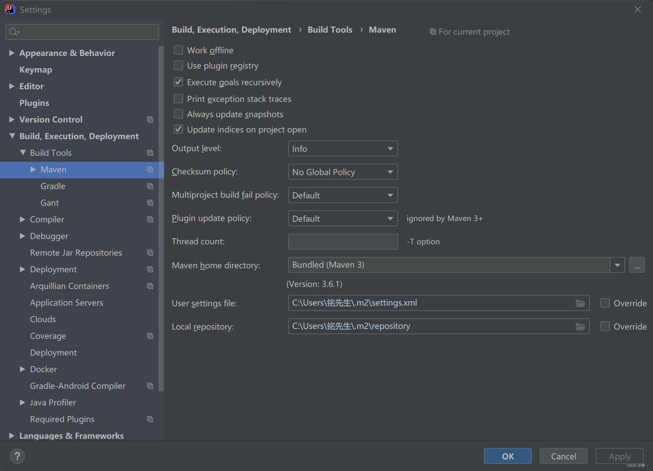Toggle the Work offline checkbox

pos(180,50)
